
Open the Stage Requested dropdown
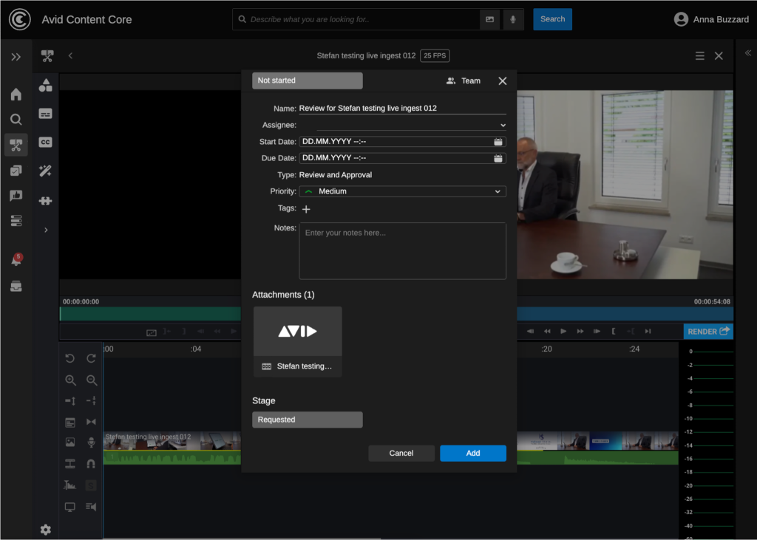point(307,420)
